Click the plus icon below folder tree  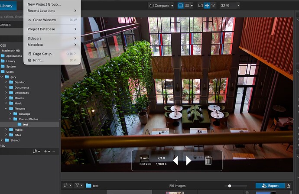tap(46, 152)
